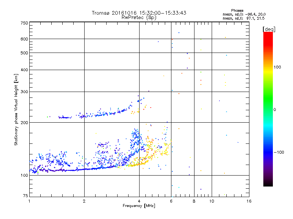Click the x-axis tick label '1'

click(x=29, y=201)
